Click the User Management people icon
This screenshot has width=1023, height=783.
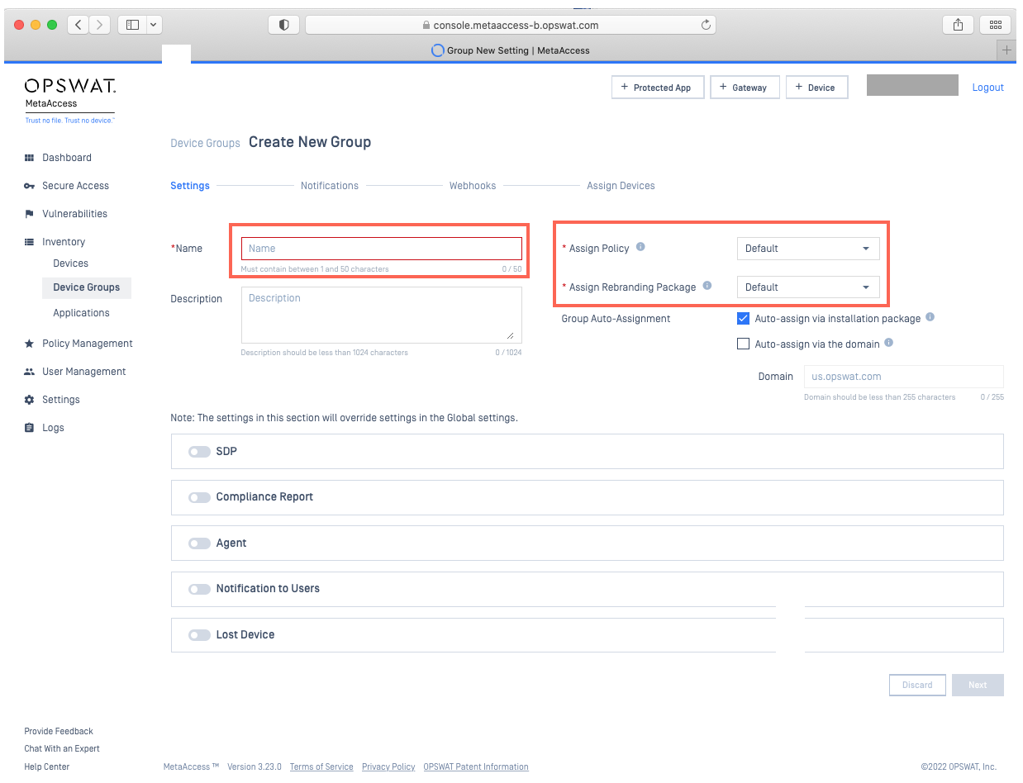(x=29, y=372)
